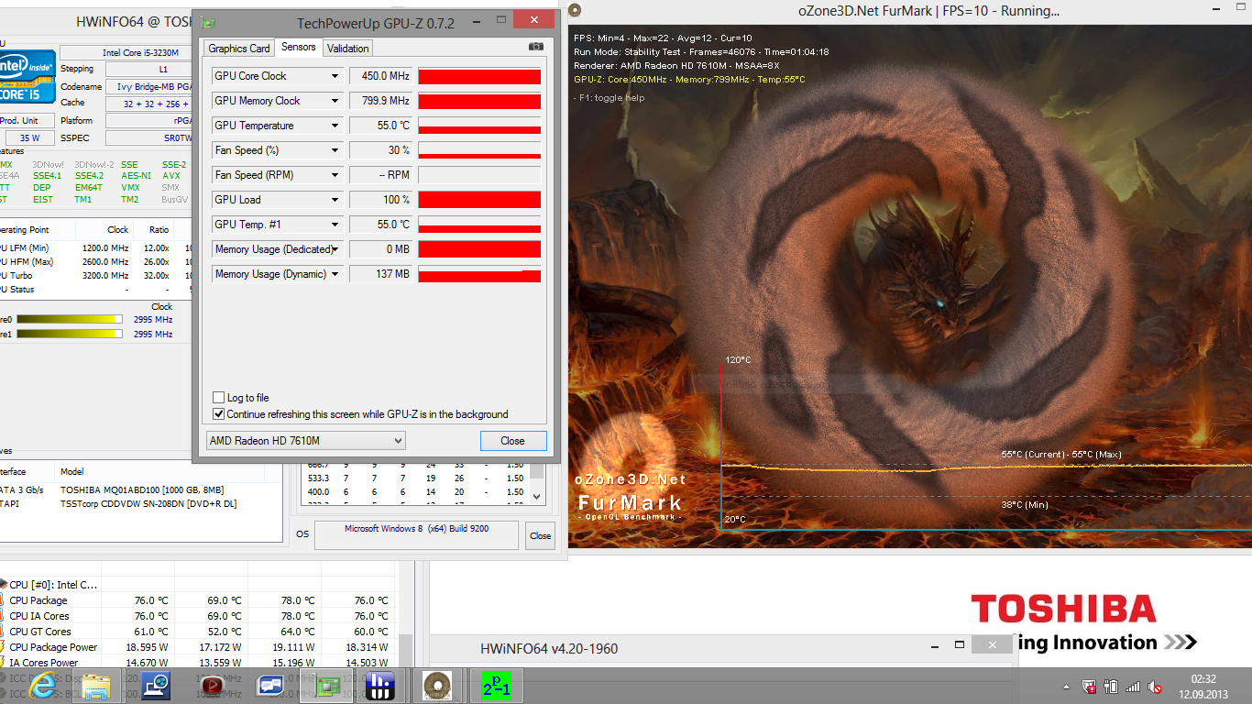The width and height of the screenshot is (1252, 704).
Task: Click Close button in HWiNFO64 summary window
Action: click(x=541, y=535)
